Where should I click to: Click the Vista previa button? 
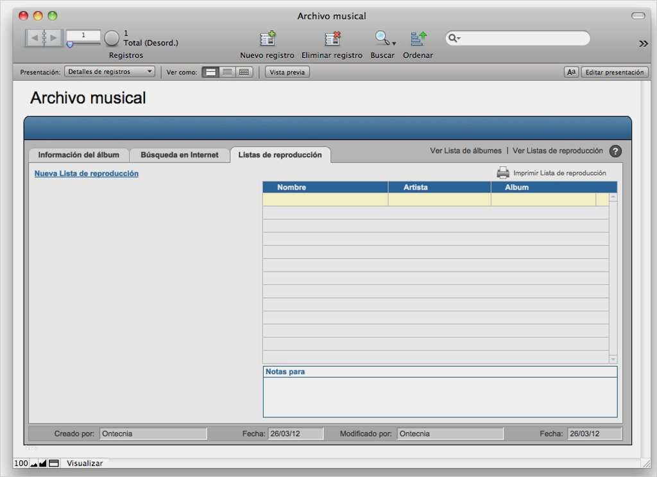coord(287,72)
